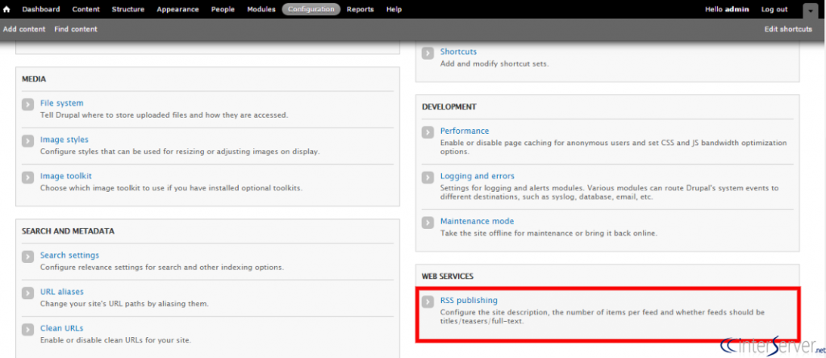Click arrow icon beside Logging and errors
826x358 pixels.
coord(428,177)
